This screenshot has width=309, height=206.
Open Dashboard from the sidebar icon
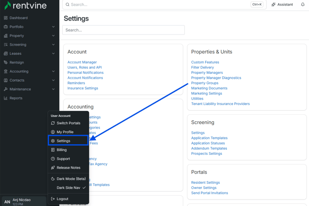(x=6, y=18)
